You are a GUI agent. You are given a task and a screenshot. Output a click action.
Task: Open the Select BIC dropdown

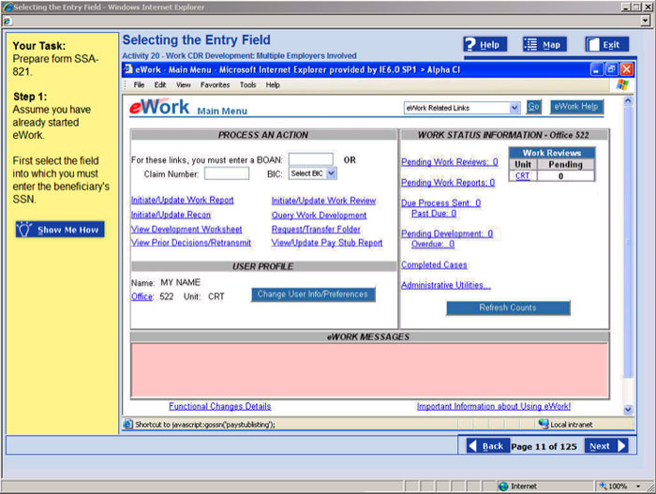tap(312, 173)
